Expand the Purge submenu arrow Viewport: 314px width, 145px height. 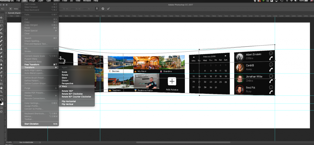click(56, 88)
